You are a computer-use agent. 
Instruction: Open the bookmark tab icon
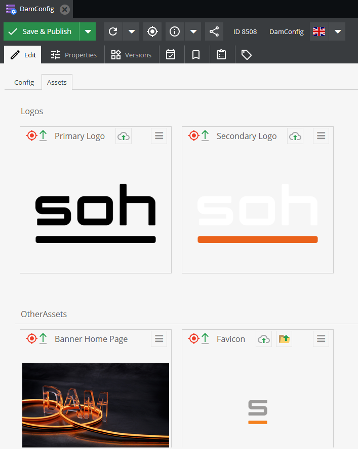click(196, 55)
